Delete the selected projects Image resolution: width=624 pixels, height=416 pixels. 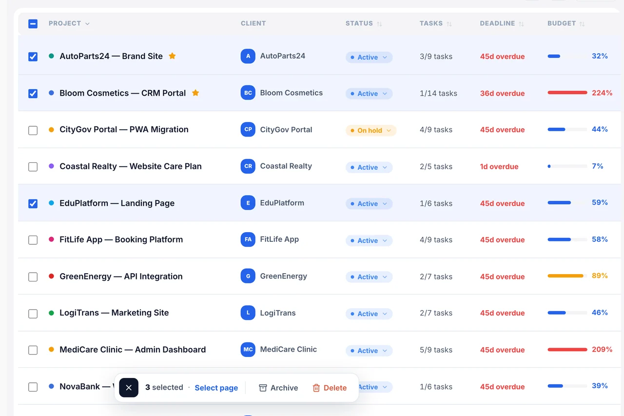tap(330, 388)
